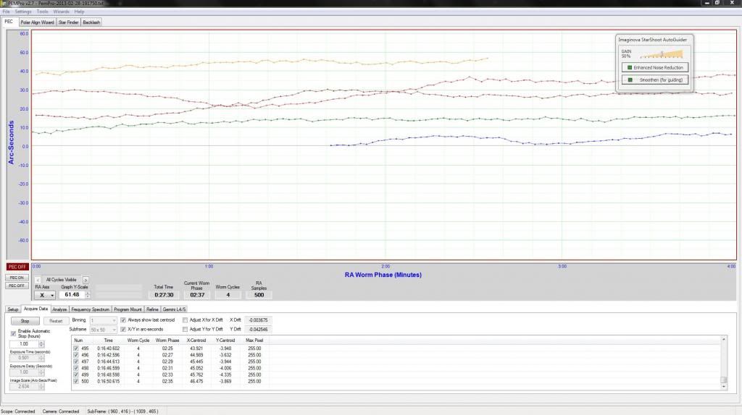Uncheck sample row 498 checkbox

pyautogui.click(x=75, y=368)
